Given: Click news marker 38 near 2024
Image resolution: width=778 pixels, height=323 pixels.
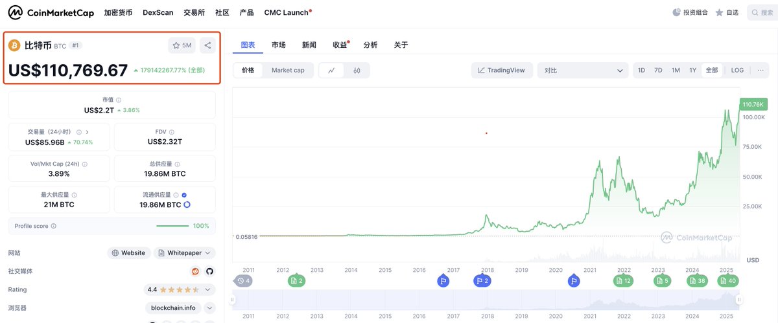Looking at the screenshot, I should [x=697, y=281].
